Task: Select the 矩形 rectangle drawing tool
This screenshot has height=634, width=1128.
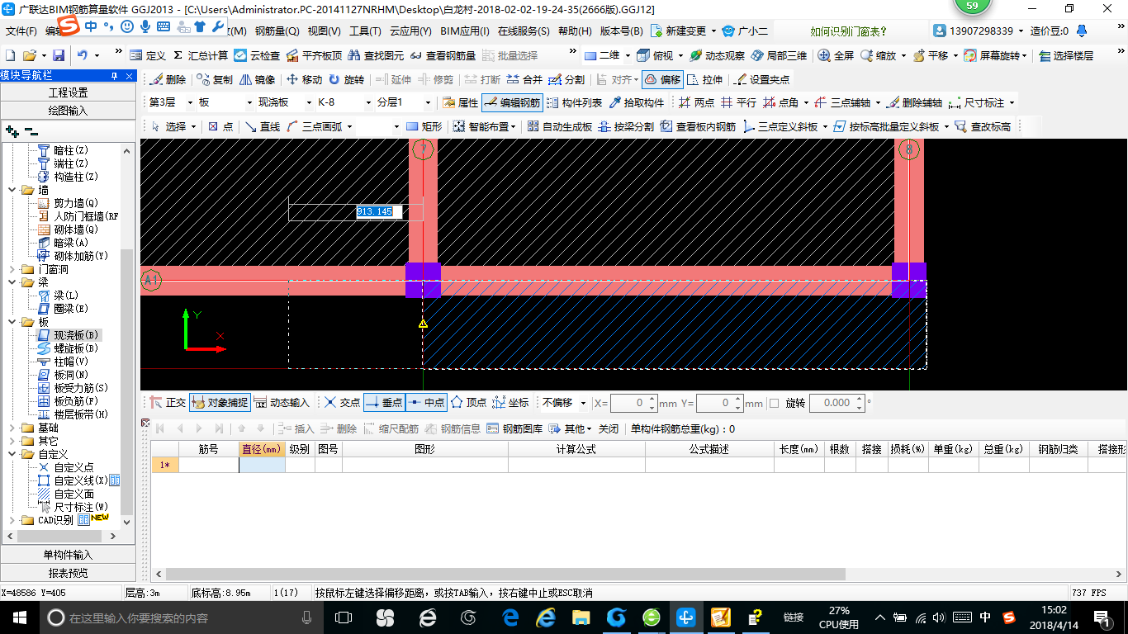Action: (x=424, y=126)
